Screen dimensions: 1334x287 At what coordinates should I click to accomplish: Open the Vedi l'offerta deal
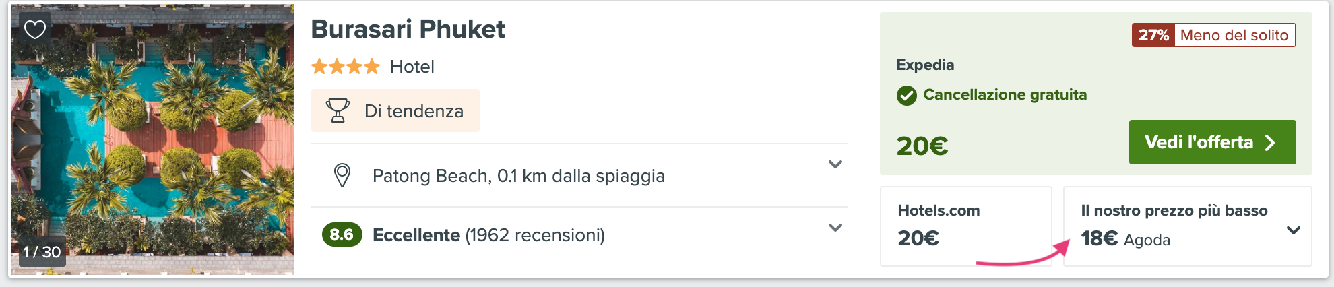(x=1212, y=142)
